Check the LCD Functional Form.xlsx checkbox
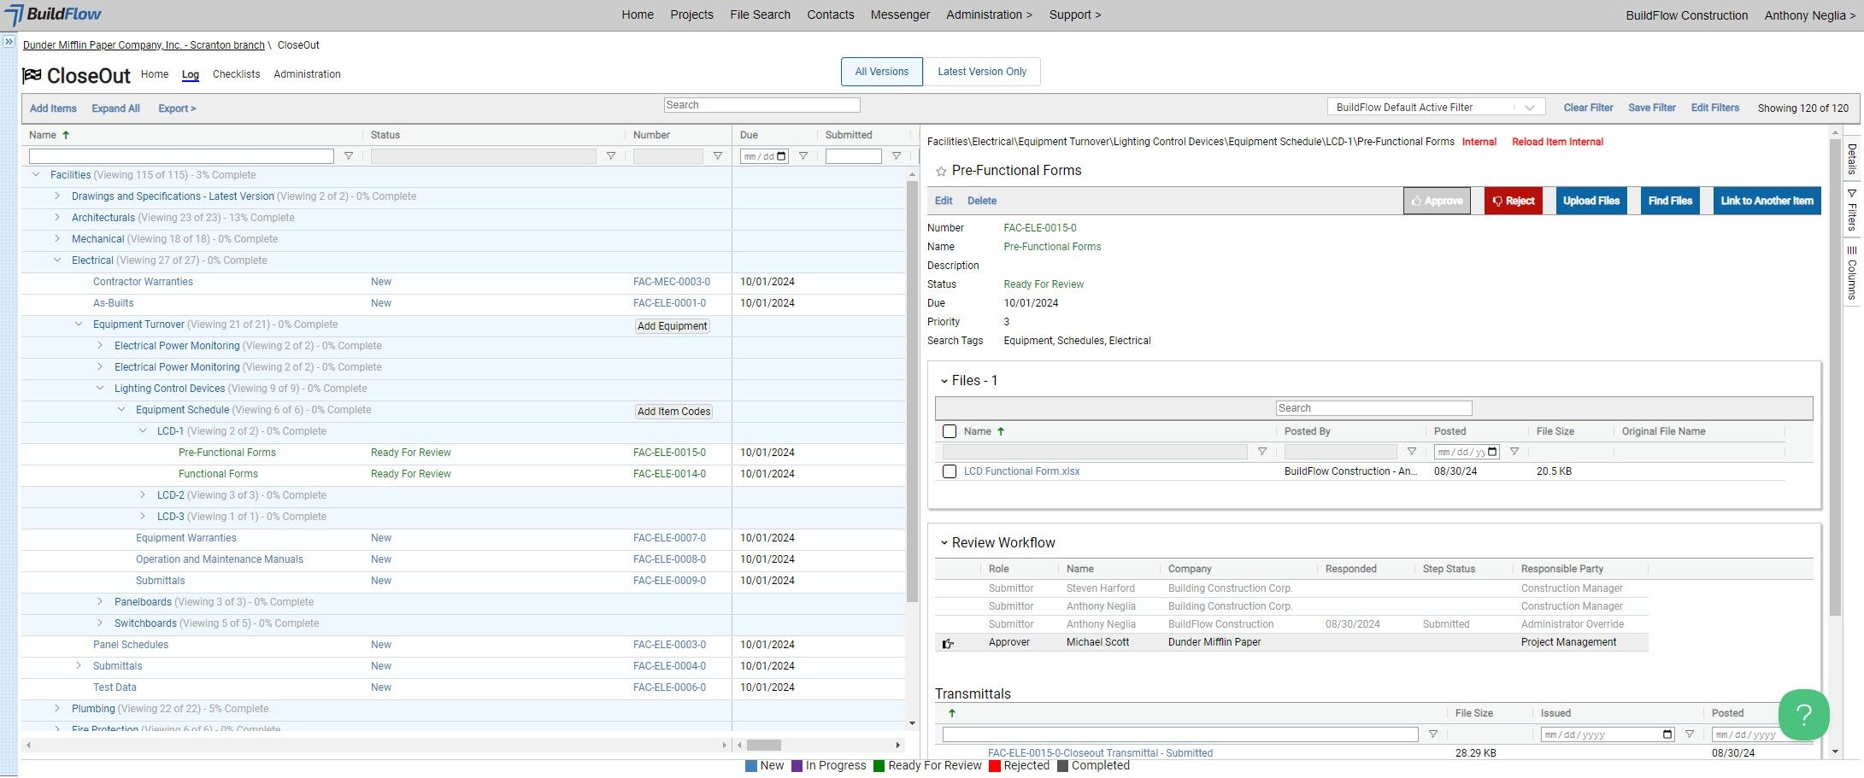This screenshot has height=778, width=1864. 949,471
